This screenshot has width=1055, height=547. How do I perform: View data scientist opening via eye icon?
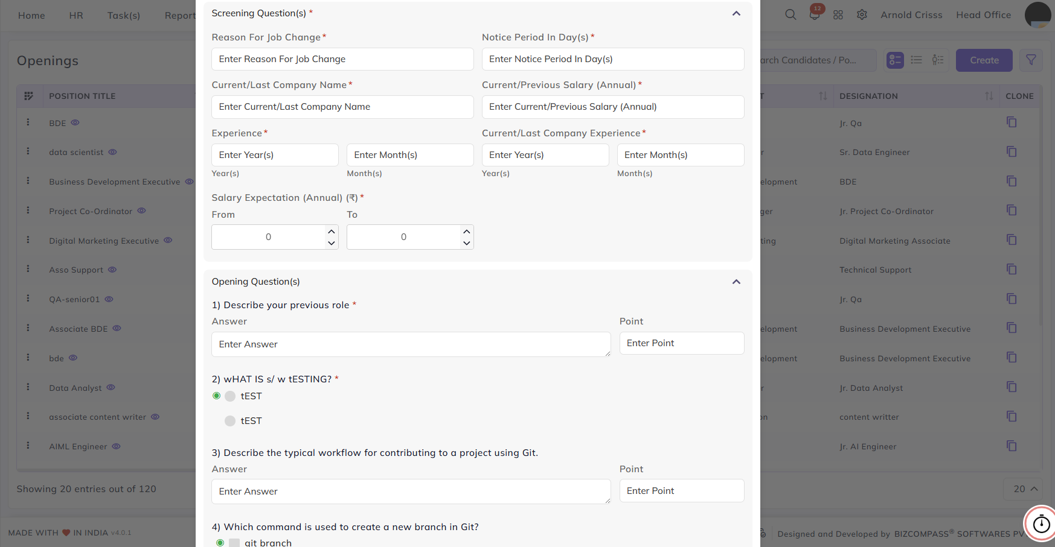coord(112,152)
